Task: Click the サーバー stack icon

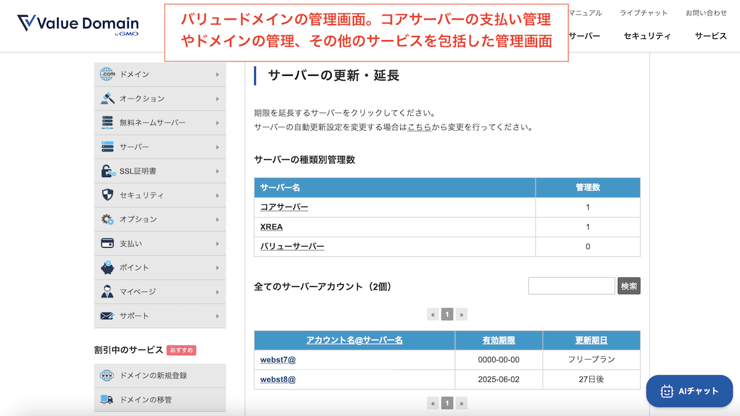Action: point(107,147)
